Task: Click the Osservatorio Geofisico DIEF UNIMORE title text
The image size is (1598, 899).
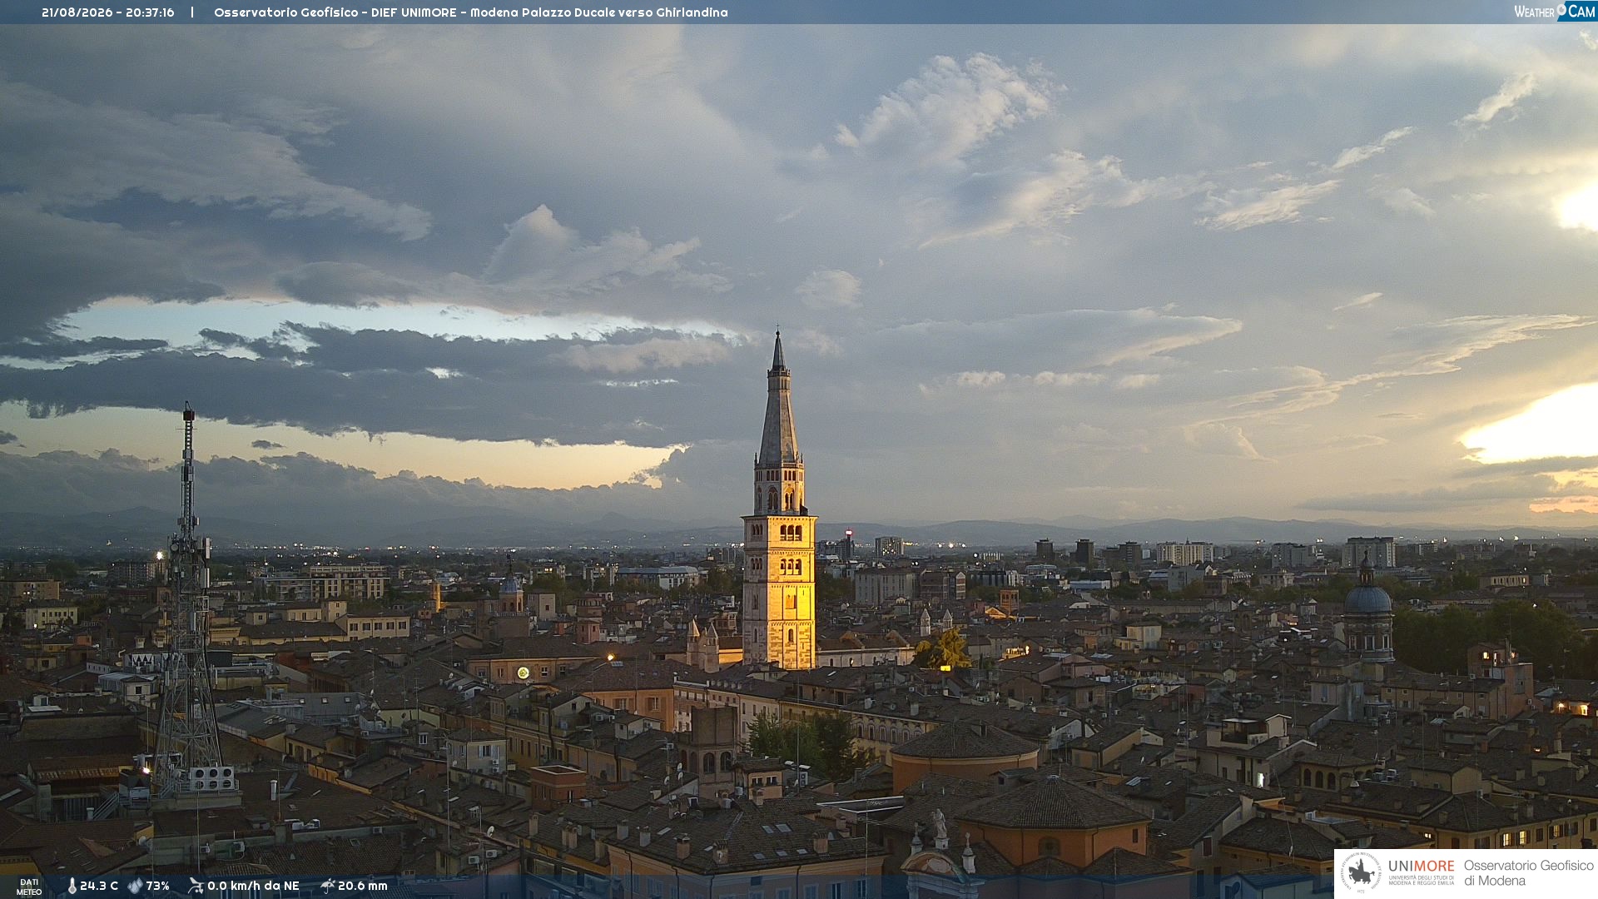Action: (470, 12)
